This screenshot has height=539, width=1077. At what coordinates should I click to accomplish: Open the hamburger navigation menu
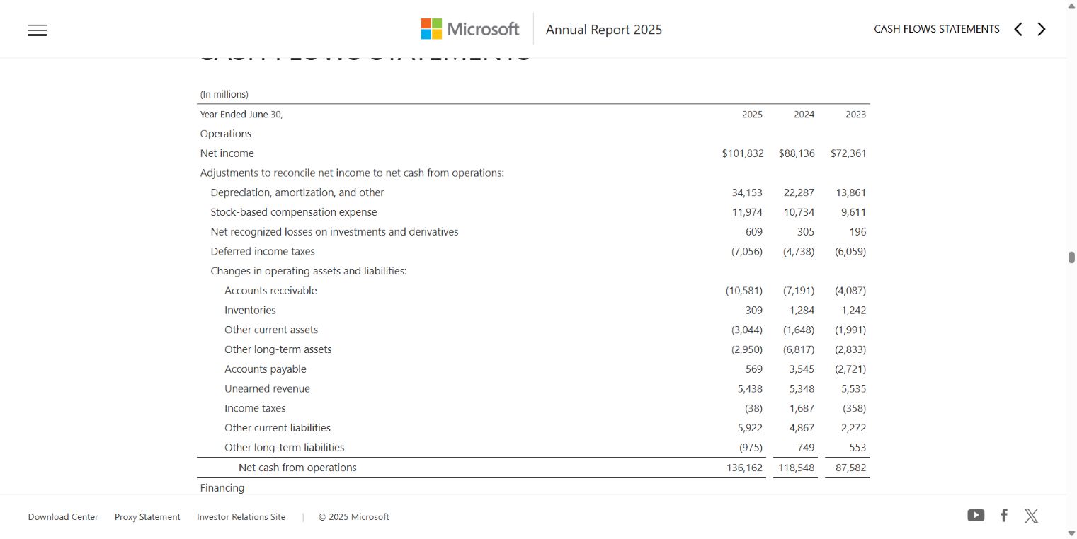pos(38,30)
